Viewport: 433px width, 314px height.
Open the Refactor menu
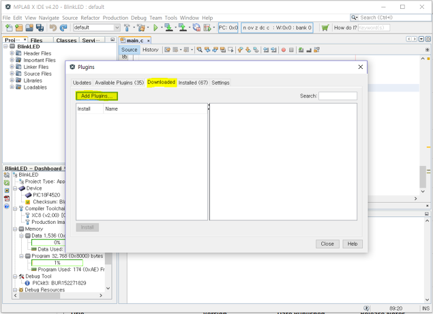(90, 18)
